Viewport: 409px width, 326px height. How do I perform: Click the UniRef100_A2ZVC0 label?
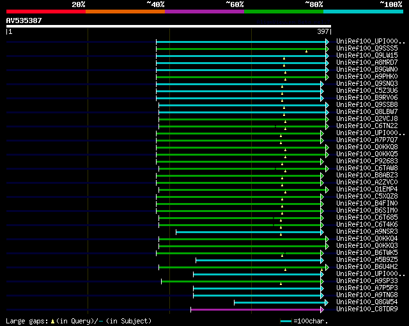pos(367,183)
